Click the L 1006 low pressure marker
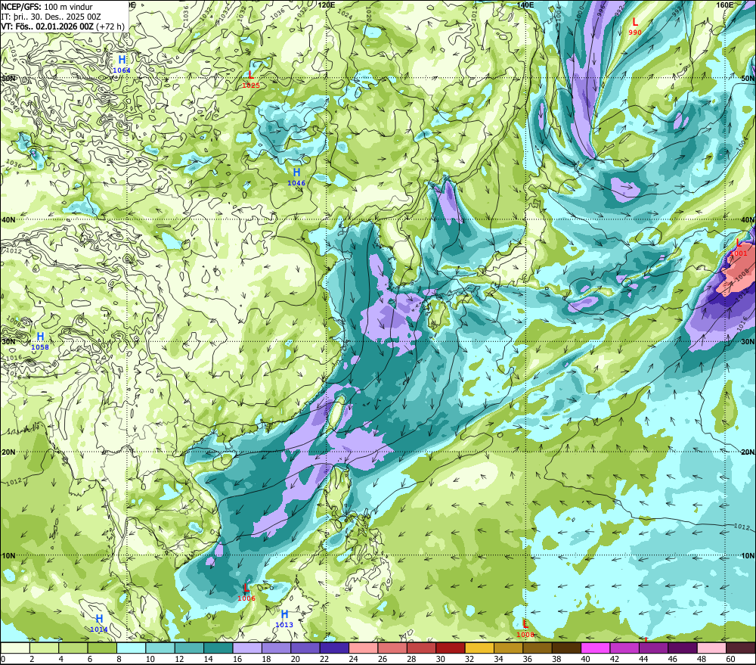This screenshot has height=665, width=756. [246, 592]
